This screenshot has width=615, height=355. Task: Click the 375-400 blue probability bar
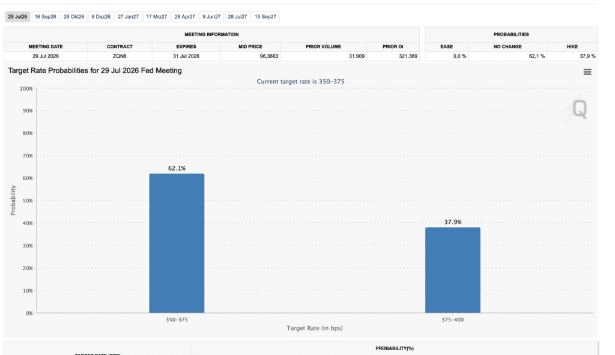pos(453,270)
